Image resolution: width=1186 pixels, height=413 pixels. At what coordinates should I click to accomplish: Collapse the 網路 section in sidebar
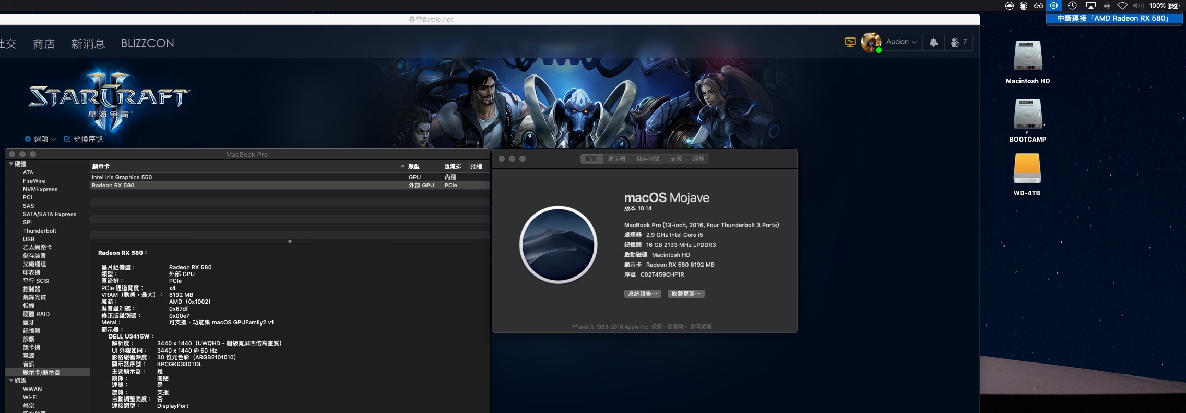coord(11,381)
